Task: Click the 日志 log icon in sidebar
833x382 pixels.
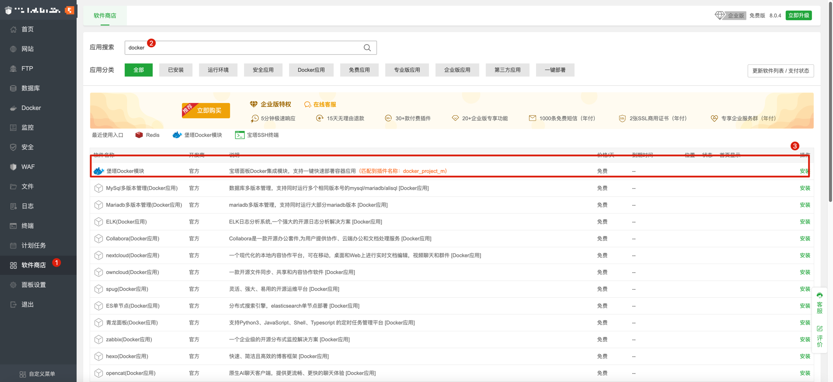Action: [x=13, y=206]
